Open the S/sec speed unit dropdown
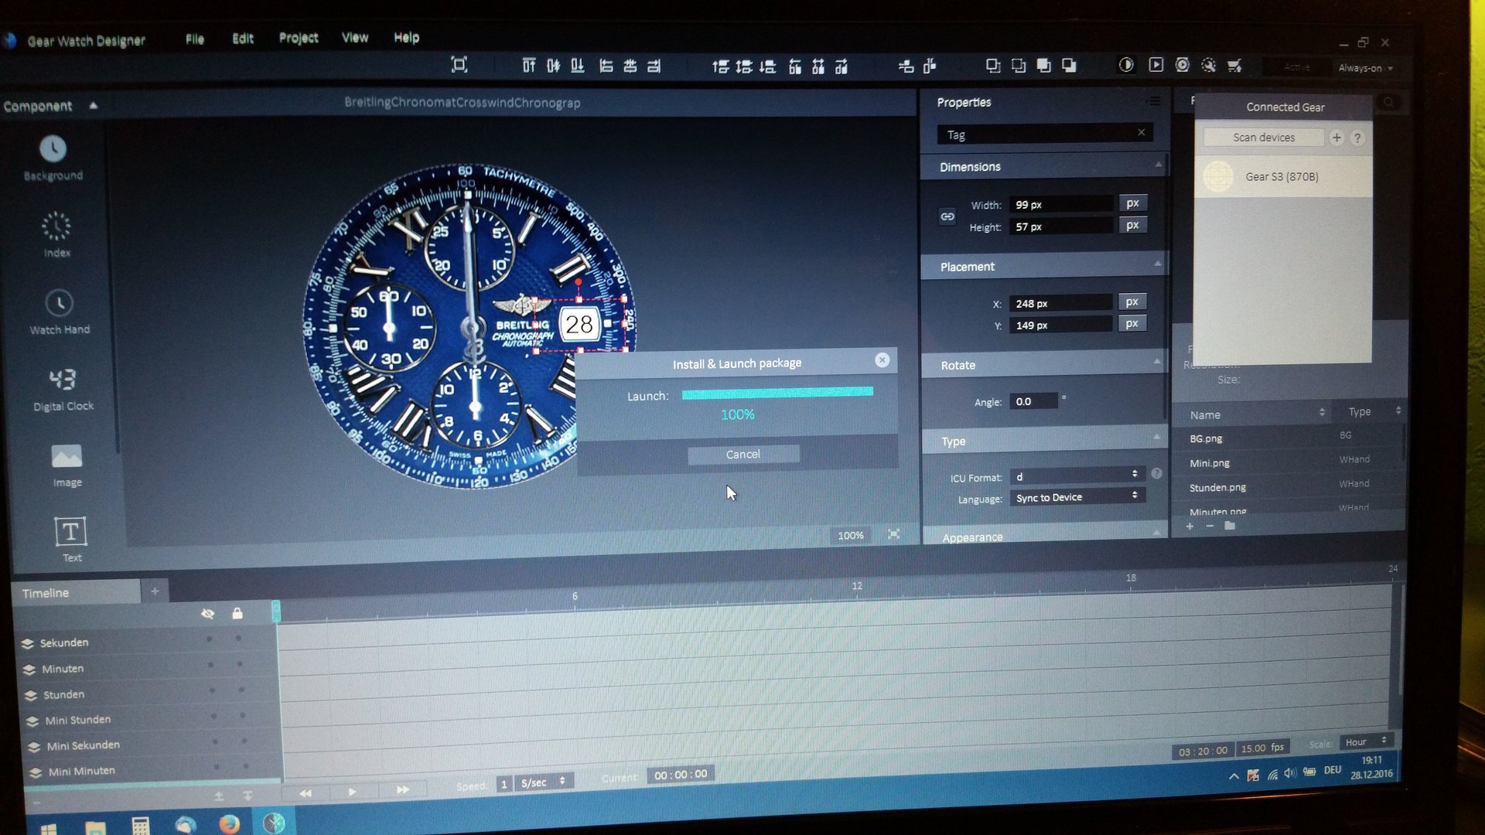1485x835 pixels. tap(543, 782)
